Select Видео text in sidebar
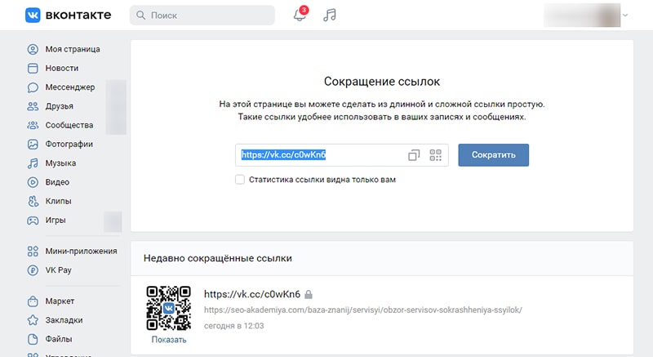The height and width of the screenshot is (357, 653). coord(57,182)
